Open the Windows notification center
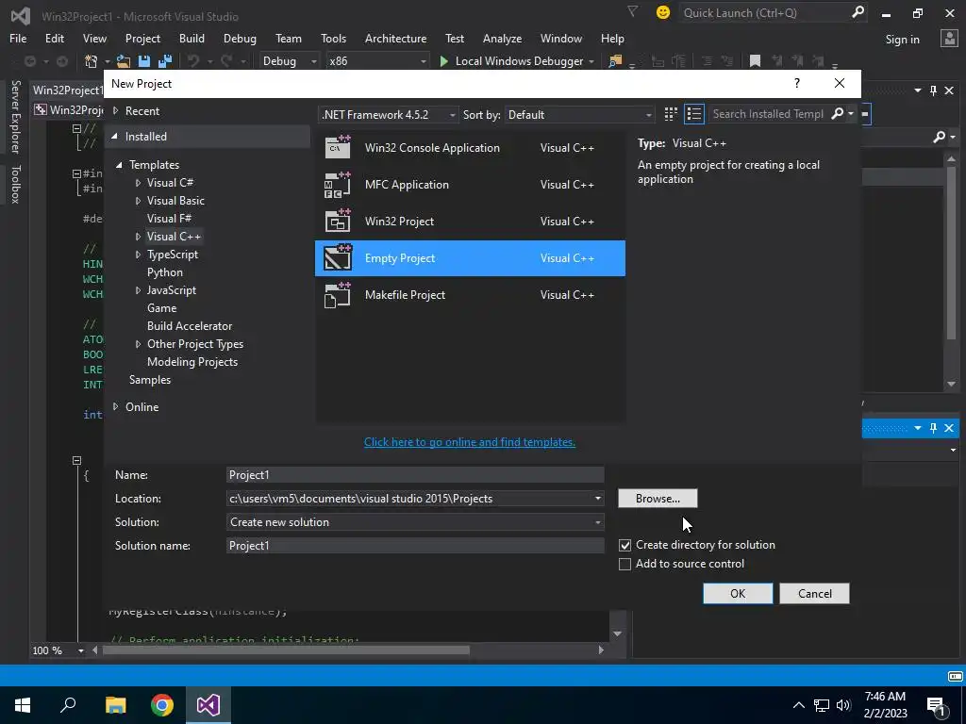 click(x=936, y=705)
